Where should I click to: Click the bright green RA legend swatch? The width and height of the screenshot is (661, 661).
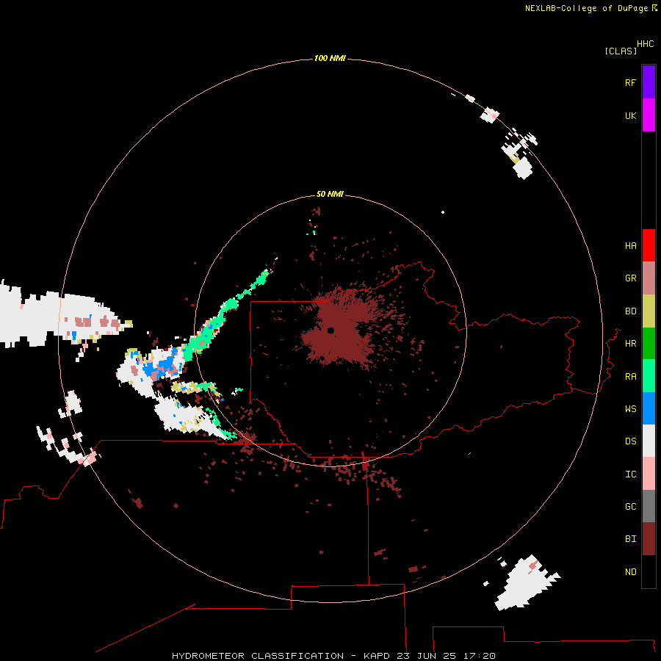tap(649, 376)
